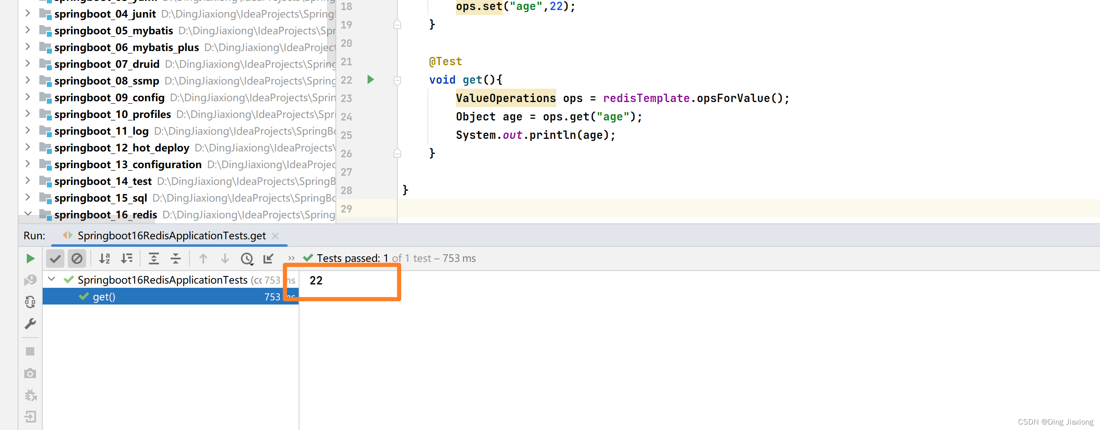Select springboot_12_hot_deploy in project tree
This screenshot has width=1100, height=430.
pyautogui.click(x=122, y=148)
